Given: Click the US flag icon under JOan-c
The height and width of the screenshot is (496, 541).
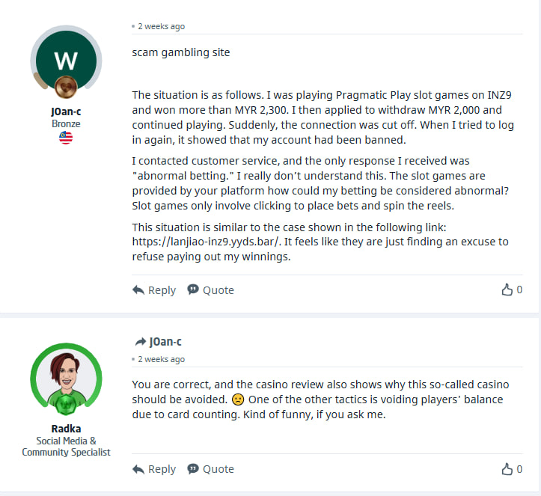Looking at the screenshot, I should pos(66,138).
